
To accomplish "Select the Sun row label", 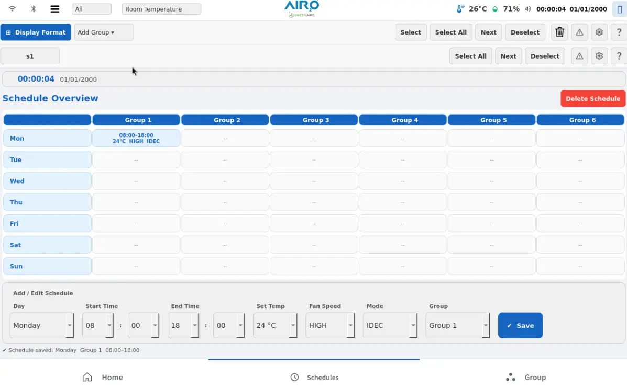I will coord(47,266).
